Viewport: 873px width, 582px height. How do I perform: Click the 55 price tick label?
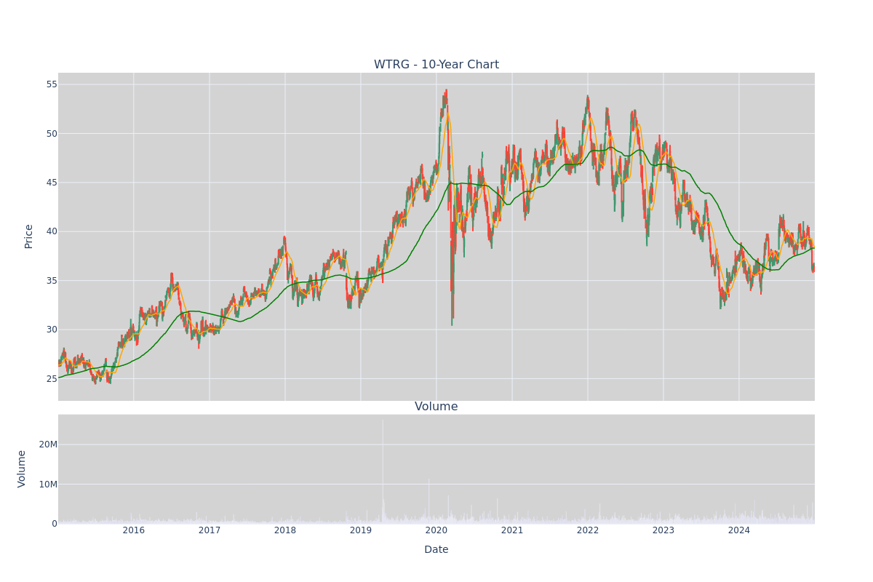pyautogui.click(x=52, y=84)
